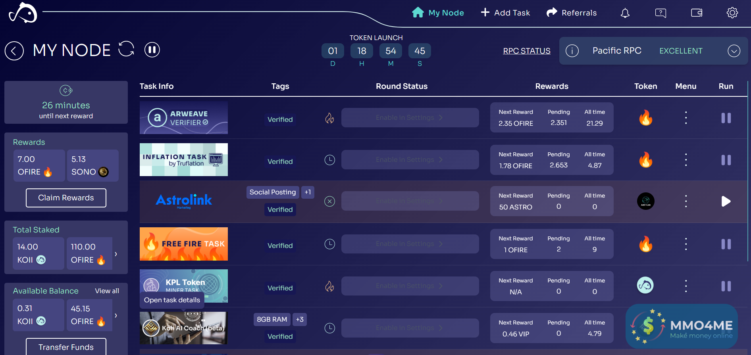
Task: Refresh My Node with the circular arrows
Action: pyautogui.click(x=126, y=49)
